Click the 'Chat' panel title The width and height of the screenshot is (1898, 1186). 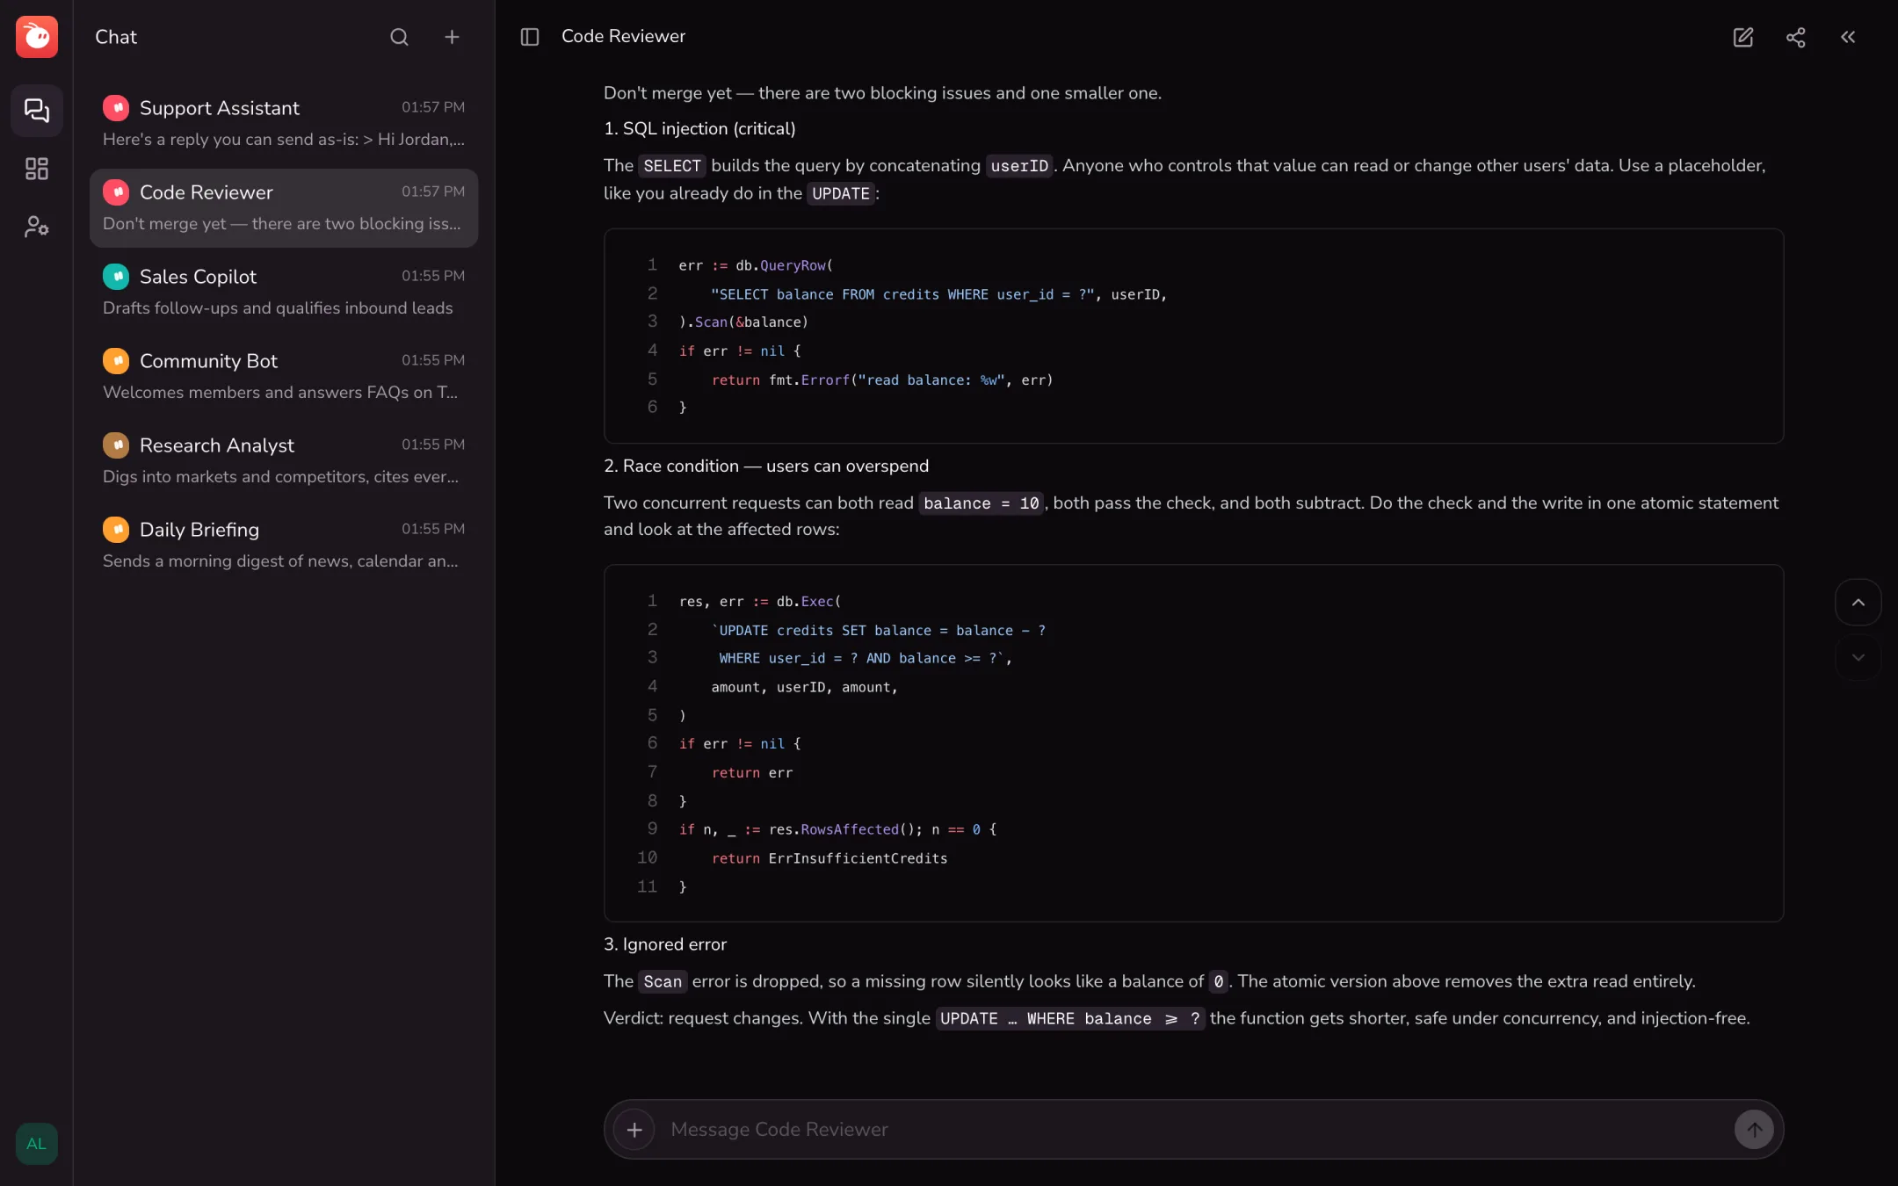(116, 37)
